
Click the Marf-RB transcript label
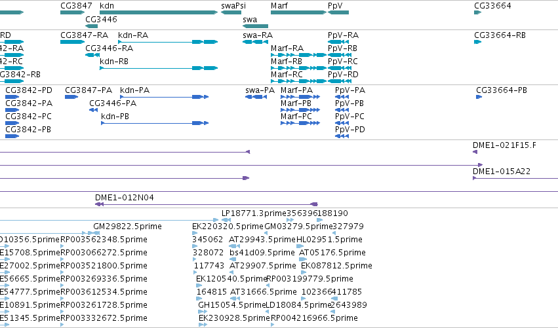click(287, 62)
